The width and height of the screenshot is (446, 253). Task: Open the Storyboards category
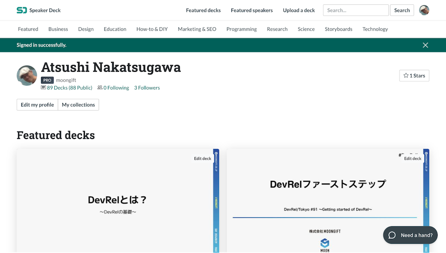tap(339, 29)
